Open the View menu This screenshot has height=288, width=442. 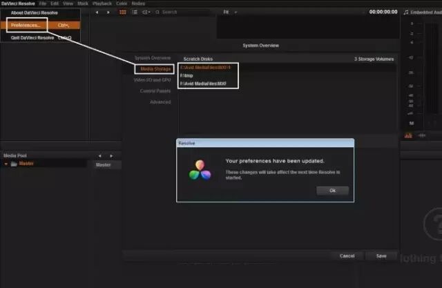[68, 3]
